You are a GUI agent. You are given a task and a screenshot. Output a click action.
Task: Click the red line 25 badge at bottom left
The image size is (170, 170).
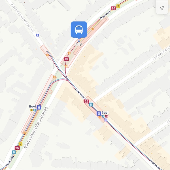point(17,148)
